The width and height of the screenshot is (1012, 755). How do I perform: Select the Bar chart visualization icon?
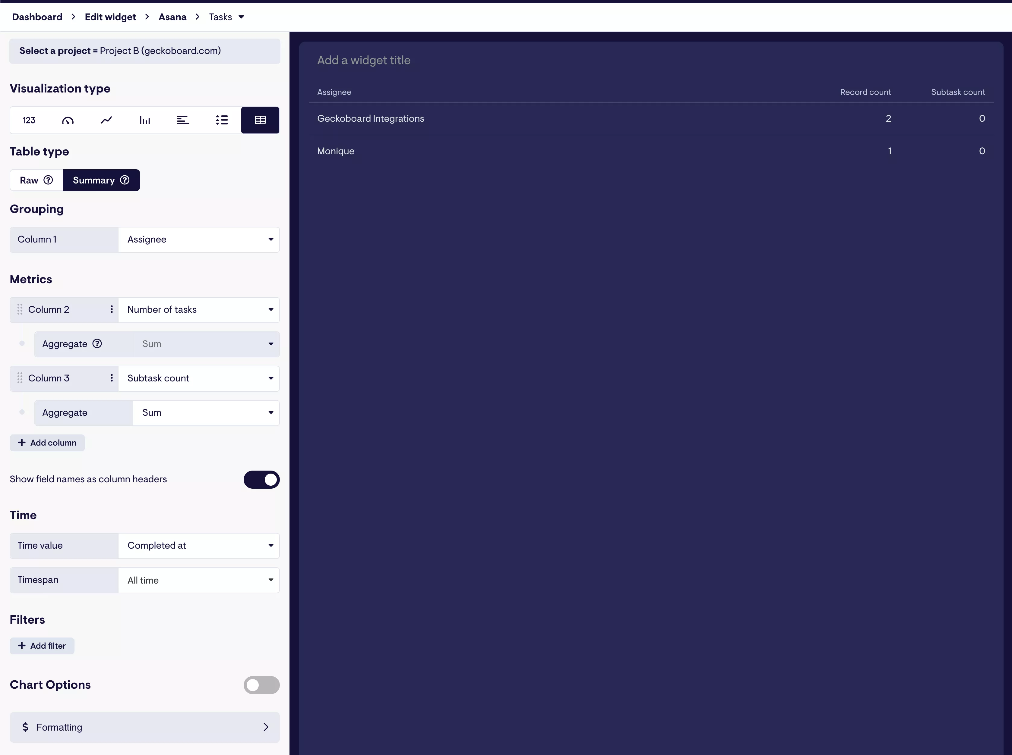tap(183, 120)
